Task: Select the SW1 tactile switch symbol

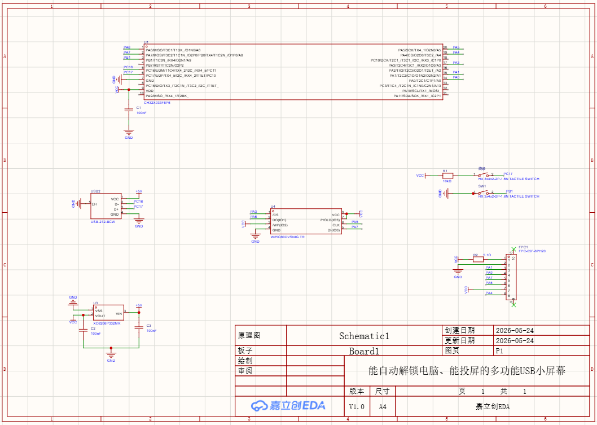Action: (x=483, y=192)
